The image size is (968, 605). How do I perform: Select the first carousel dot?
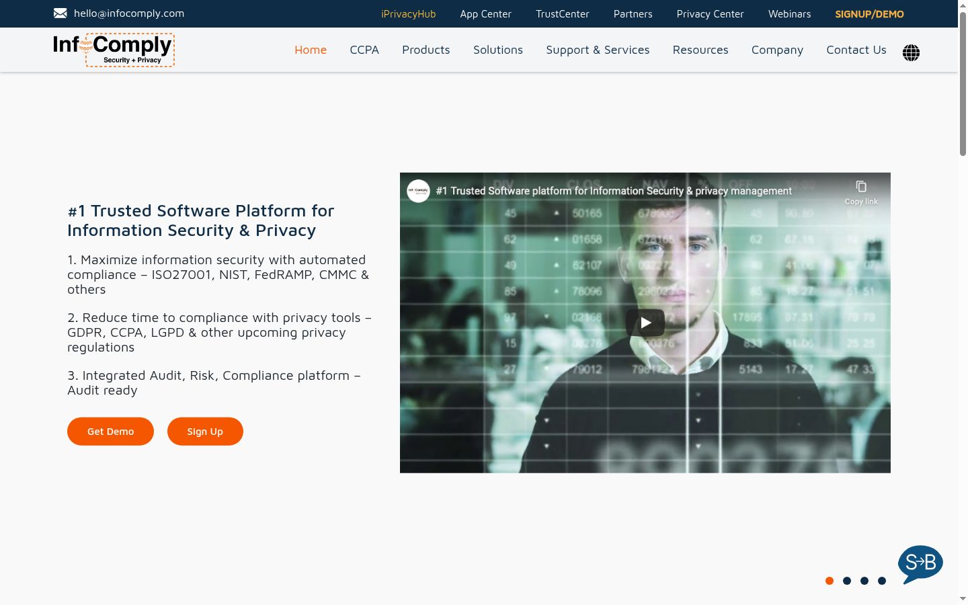click(x=830, y=581)
